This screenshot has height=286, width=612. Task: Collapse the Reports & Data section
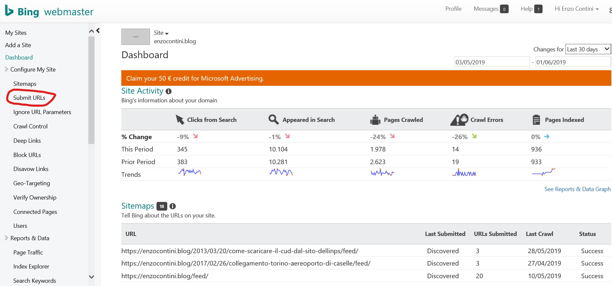[7, 238]
